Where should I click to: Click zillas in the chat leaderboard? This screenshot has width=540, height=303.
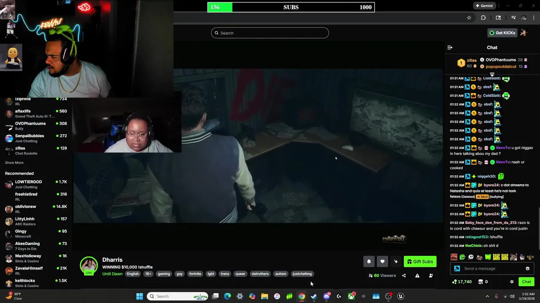472,61
